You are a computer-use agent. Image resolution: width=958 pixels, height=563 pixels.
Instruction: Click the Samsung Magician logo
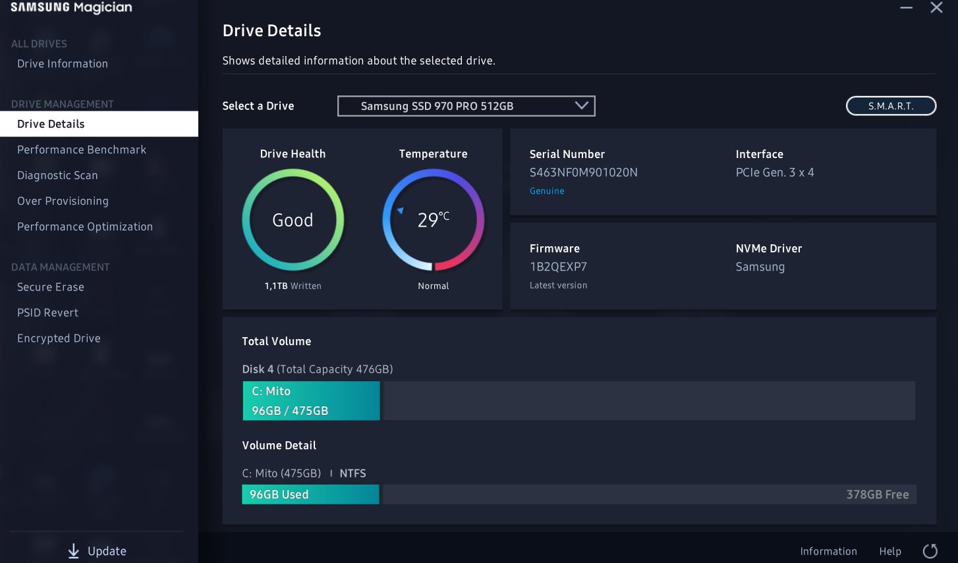pos(71,8)
